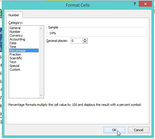Image resolution: width=155 pixels, height=139 pixels.
Task: Decrease decimal places with down arrow
Action: pyautogui.click(x=85, y=42)
